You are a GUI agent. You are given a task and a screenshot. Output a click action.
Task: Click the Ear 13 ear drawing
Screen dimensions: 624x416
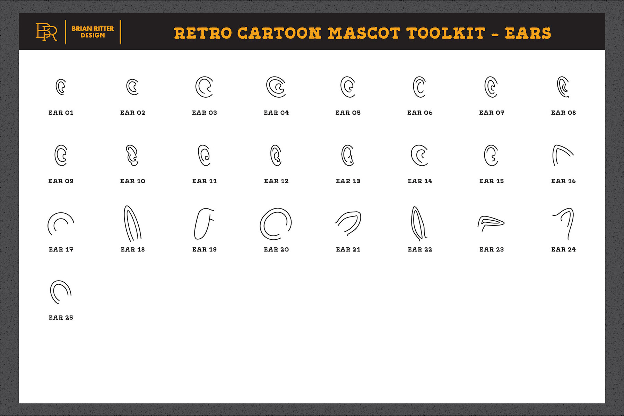tap(347, 155)
